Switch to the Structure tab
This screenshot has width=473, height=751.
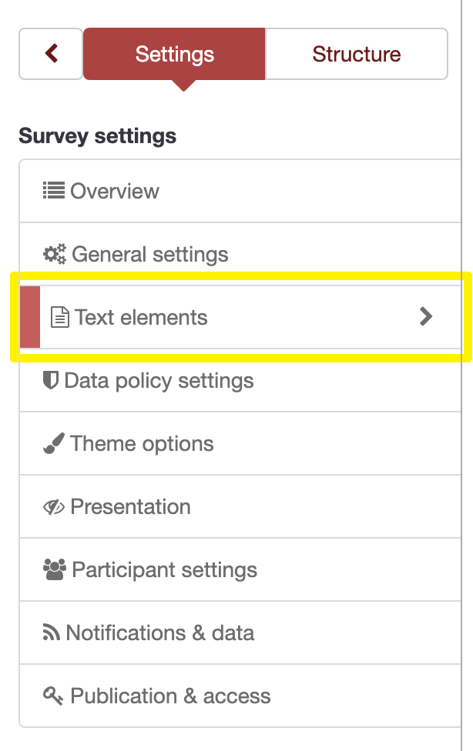click(x=357, y=54)
